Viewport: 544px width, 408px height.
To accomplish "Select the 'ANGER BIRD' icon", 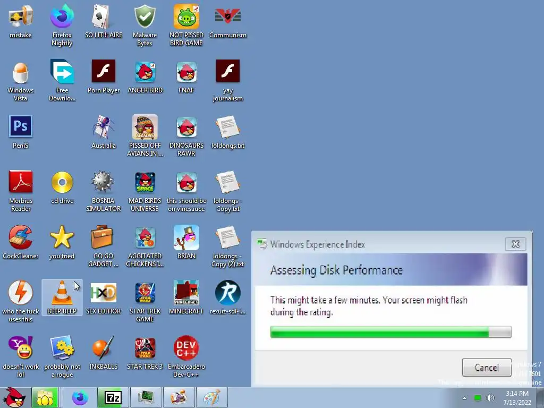I will click(x=144, y=77).
